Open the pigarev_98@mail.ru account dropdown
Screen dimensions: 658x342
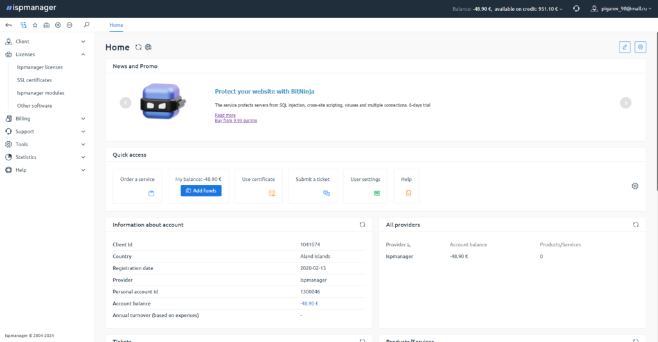tap(626, 9)
